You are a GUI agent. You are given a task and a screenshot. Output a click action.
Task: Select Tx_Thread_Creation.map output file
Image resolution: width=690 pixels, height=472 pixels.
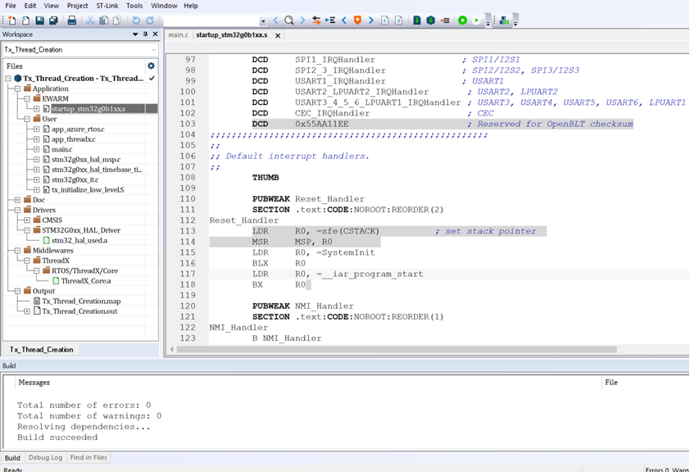point(81,301)
